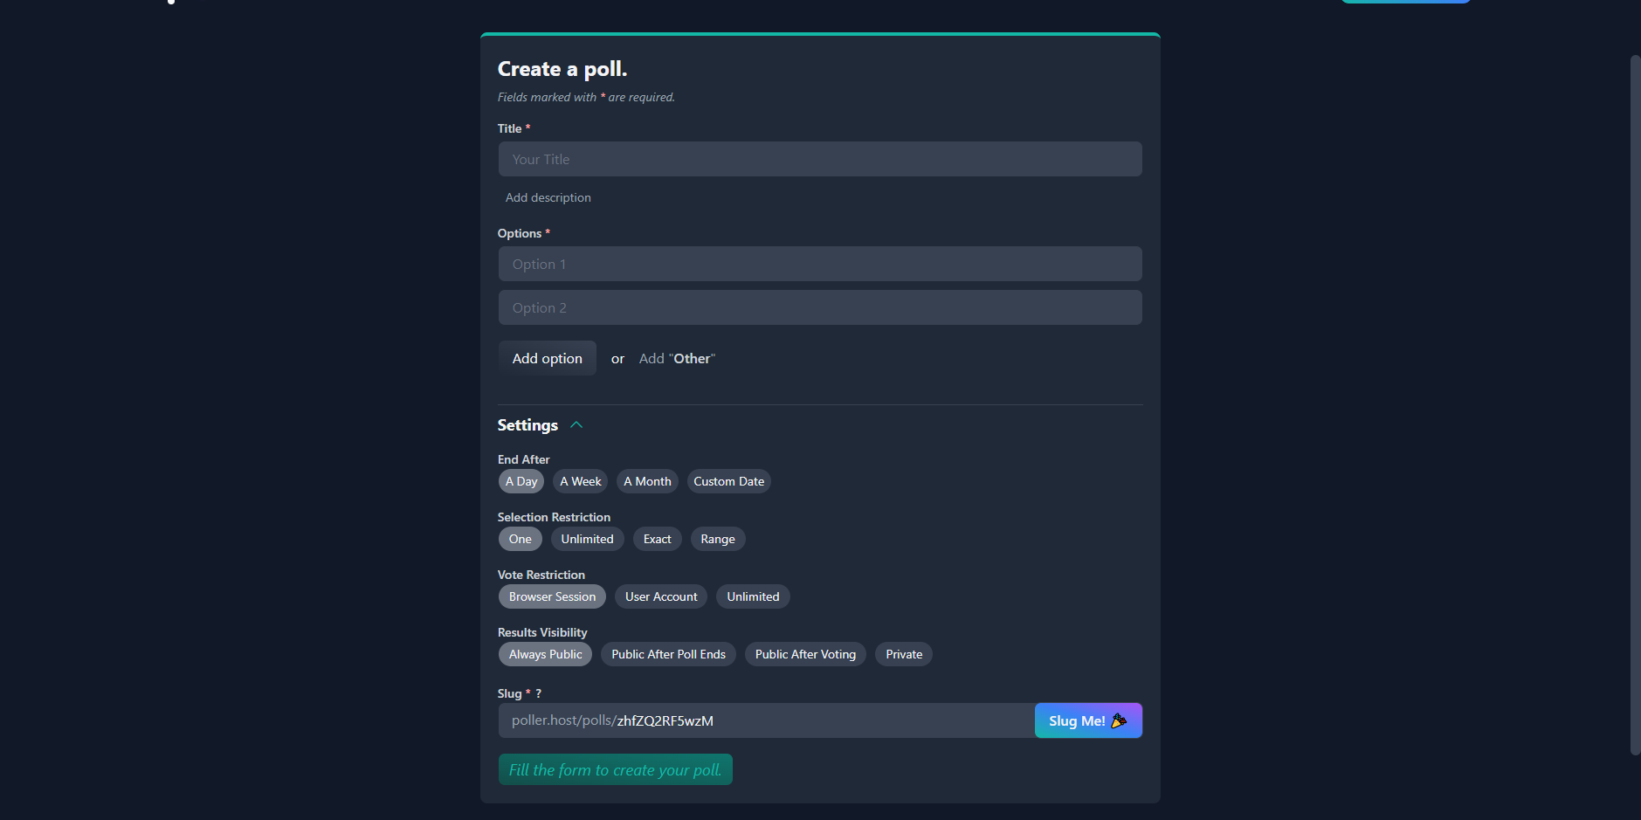Choose Exact selection restriction
The height and width of the screenshot is (820, 1641).
pos(657,539)
